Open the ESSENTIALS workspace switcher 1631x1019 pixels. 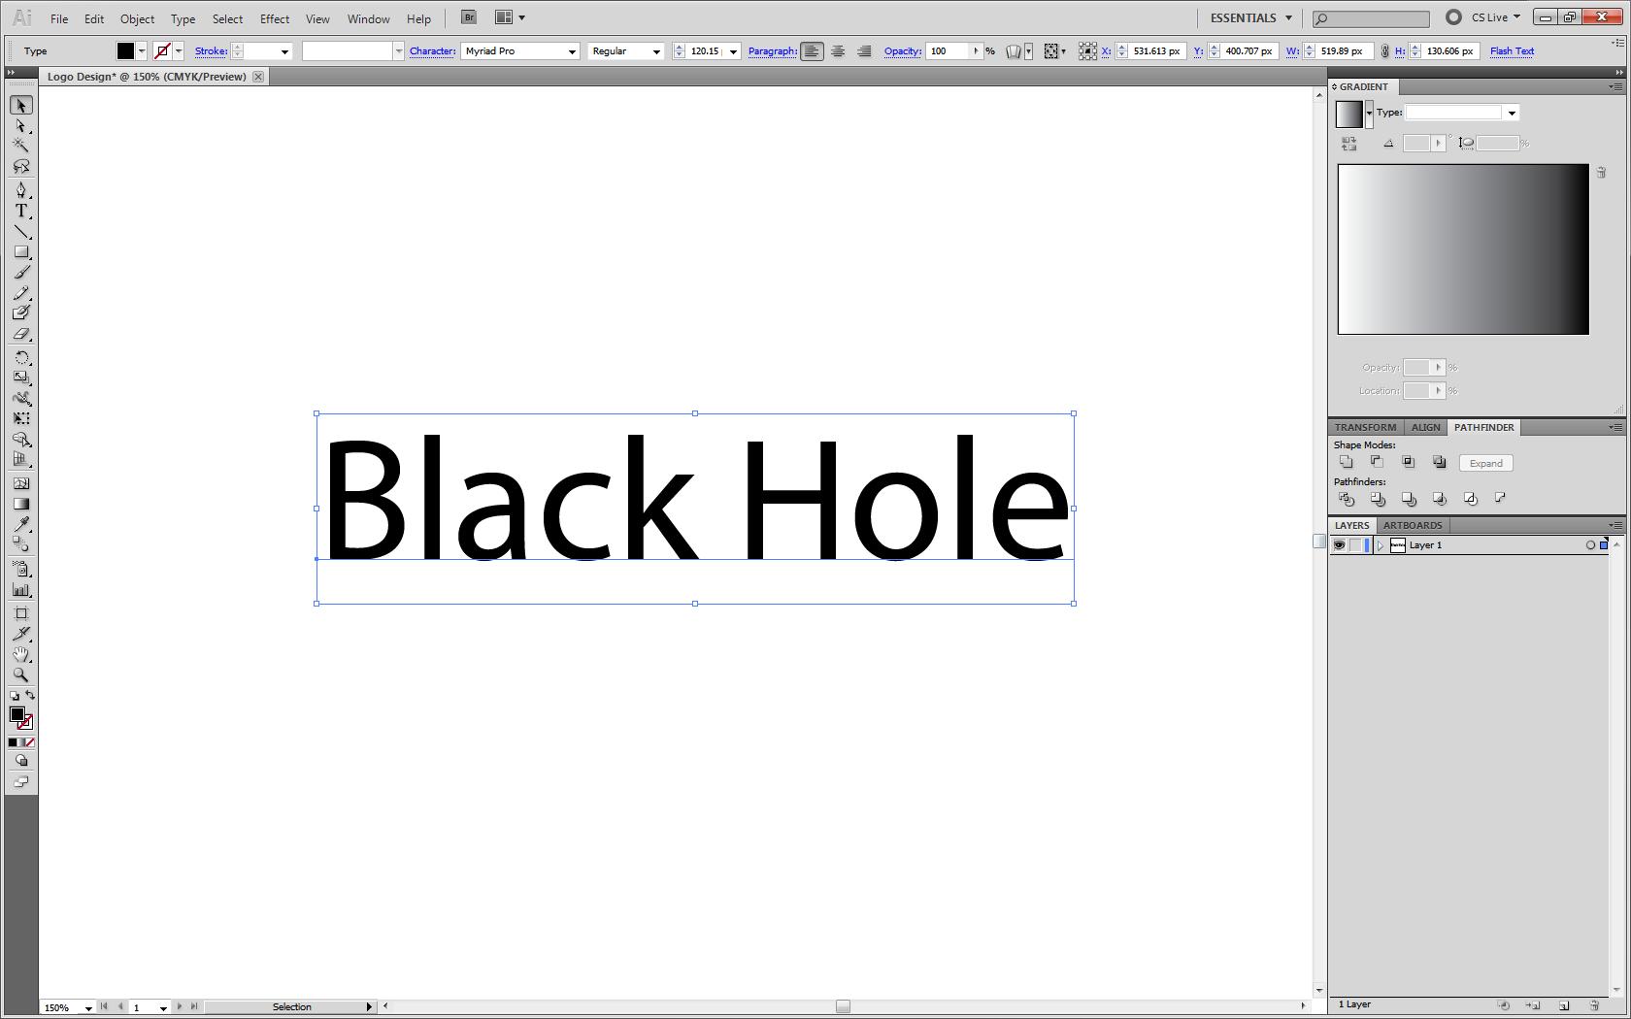pyautogui.click(x=1250, y=17)
